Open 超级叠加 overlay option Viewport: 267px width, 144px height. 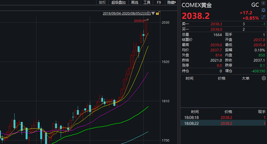click(x=118, y=2)
